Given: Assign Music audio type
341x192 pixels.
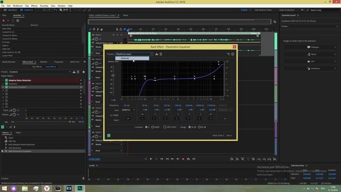Looking at the screenshot, I should click(310, 54).
